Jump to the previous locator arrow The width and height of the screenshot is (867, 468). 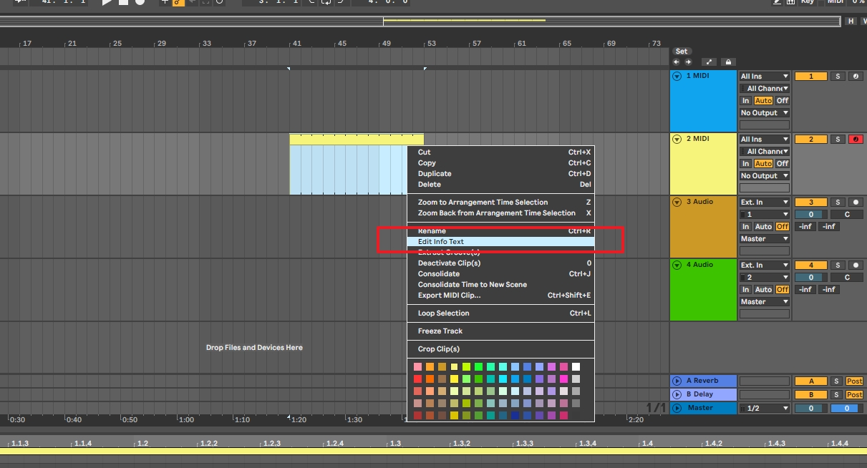(x=676, y=62)
